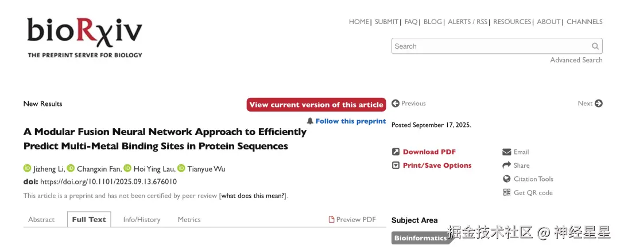Go to ALERTS / RSS menu
The height and width of the screenshot is (249, 620).
(x=467, y=22)
